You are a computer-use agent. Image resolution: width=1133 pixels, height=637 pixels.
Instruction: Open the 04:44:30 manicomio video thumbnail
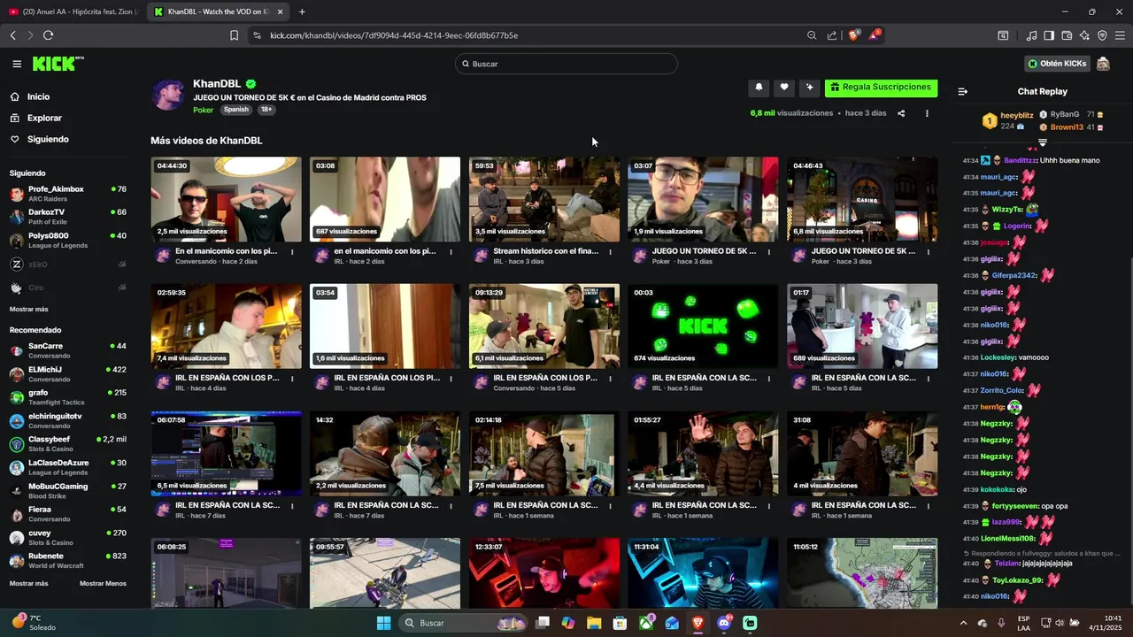tap(226, 199)
